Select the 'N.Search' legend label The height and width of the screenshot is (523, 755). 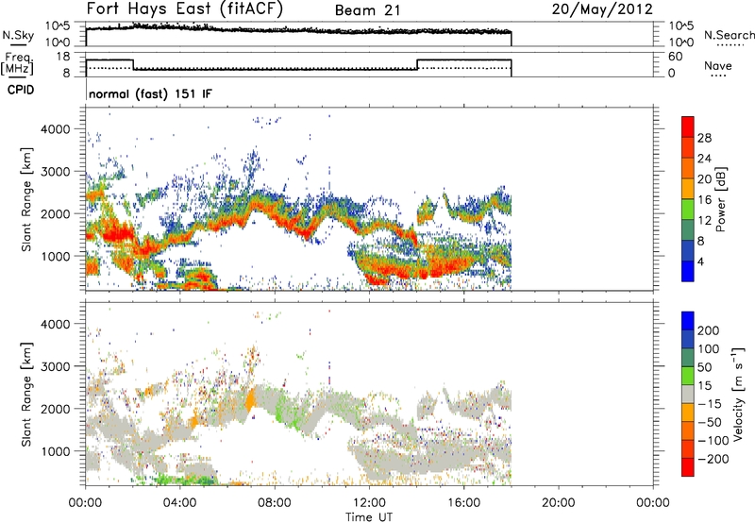click(x=730, y=35)
